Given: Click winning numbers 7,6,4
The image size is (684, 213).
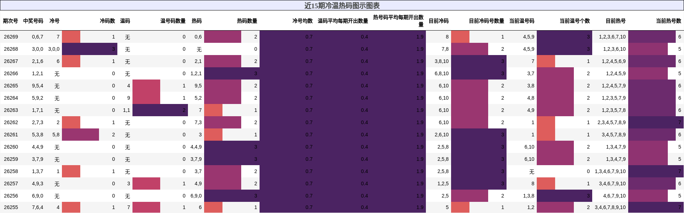Looking at the screenshot, I should [x=37, y=207].
